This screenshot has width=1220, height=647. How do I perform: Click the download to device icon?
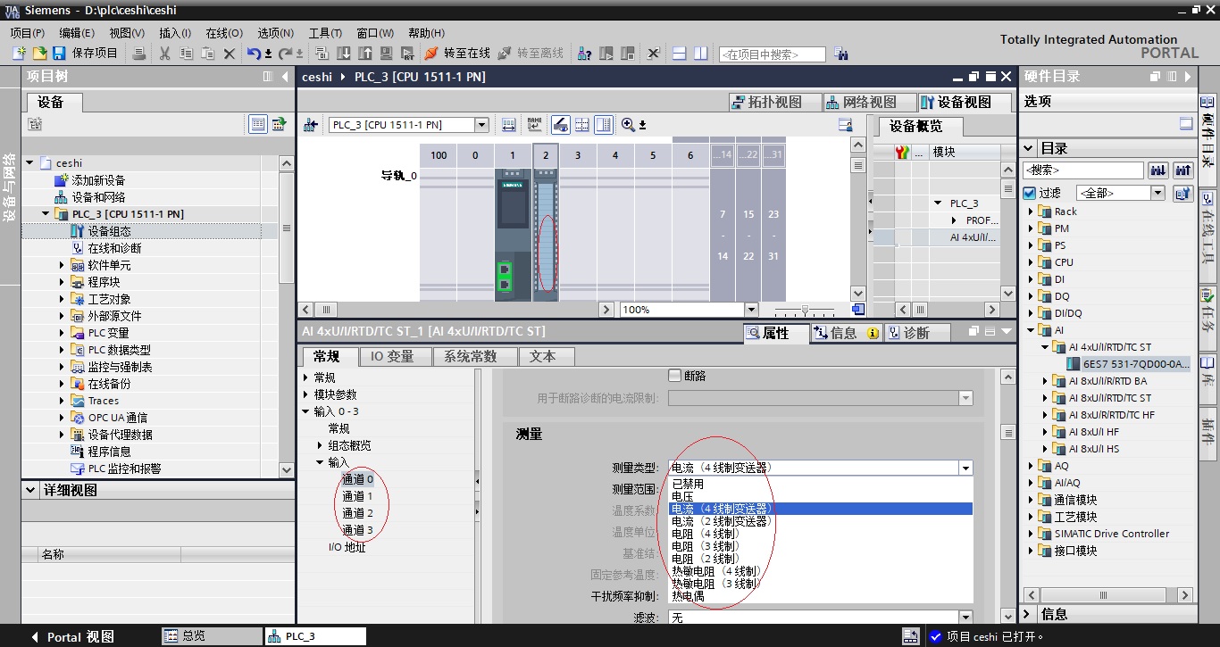(344, 54)
